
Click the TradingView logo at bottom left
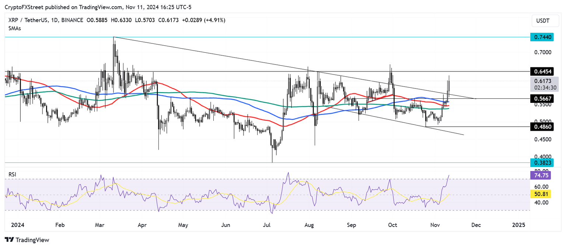tap(27, 240)
